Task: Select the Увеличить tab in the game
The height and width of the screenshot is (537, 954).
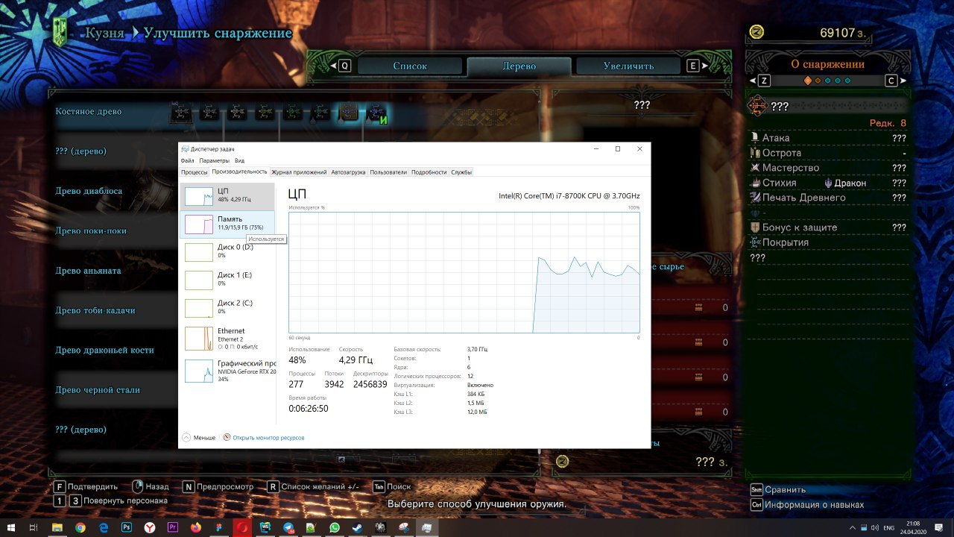Action: tap(628, 66)
